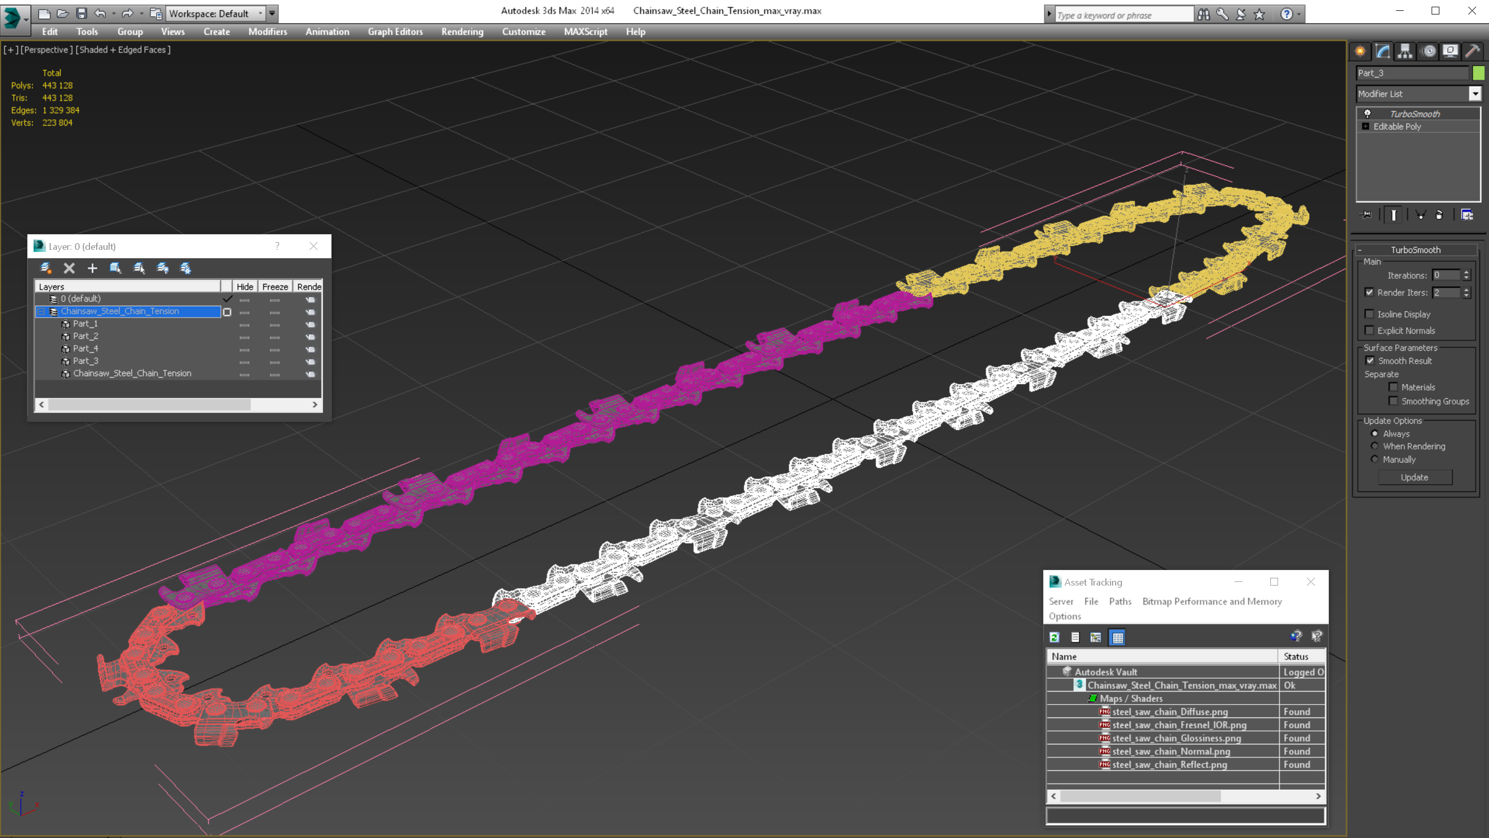Enable Separate by Materials checkbox
The height and width of the screenshot is (838, 1489).
tap(1393, 387)
